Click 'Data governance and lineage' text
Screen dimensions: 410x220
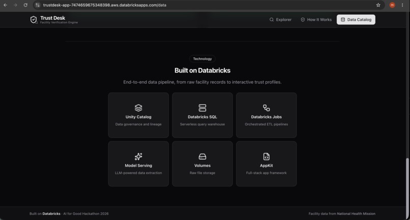pos(138,124)
